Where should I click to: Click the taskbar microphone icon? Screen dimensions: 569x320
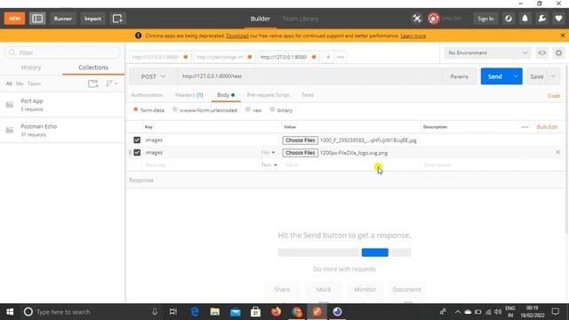154,312
